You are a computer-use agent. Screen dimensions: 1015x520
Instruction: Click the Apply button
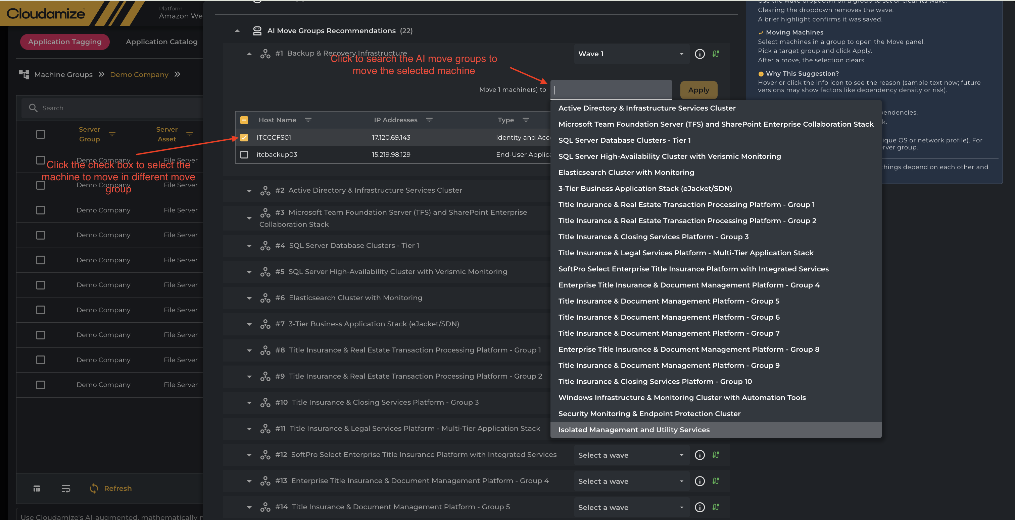click(x=698, y=90)
